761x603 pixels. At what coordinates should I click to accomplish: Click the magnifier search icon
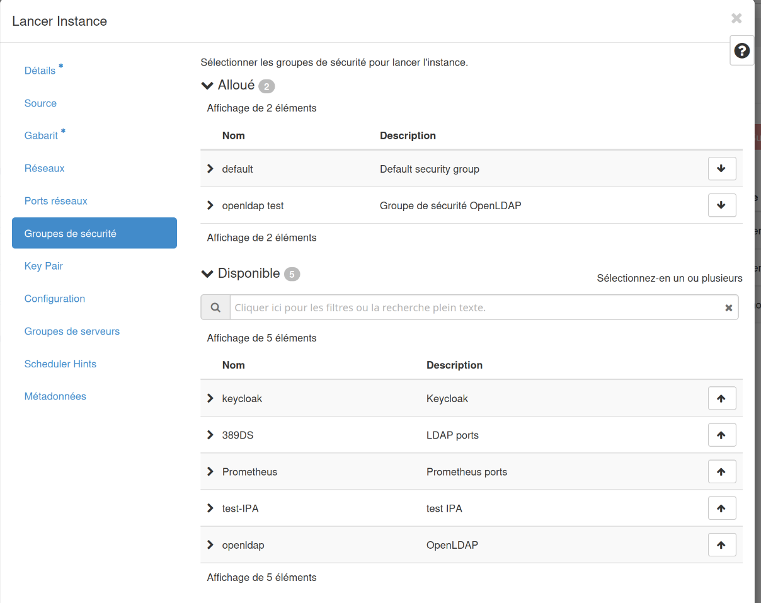point(215,307)
